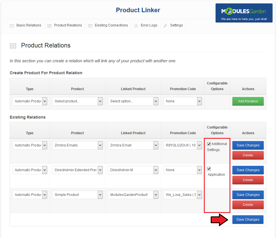Expand the Select option linked product dropdown
276x238 pixels.
click(x=133, y=101)
